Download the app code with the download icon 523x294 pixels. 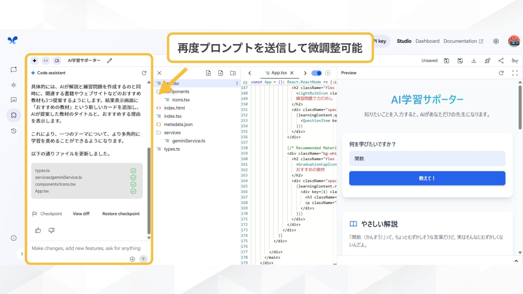(474, 60)
